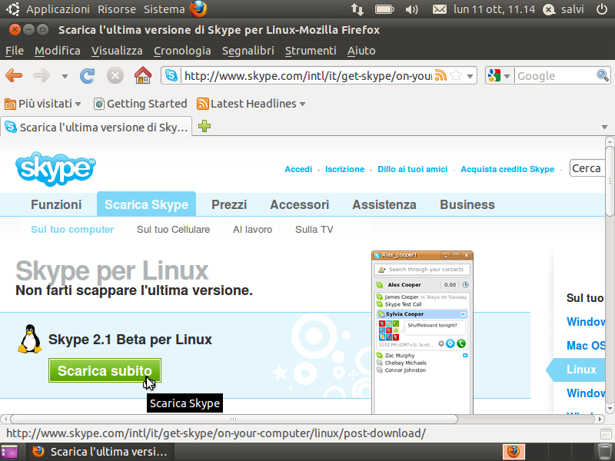Open the Iscrizione link
The height and width of the screenshot is (461, 615).
point(344,169)
